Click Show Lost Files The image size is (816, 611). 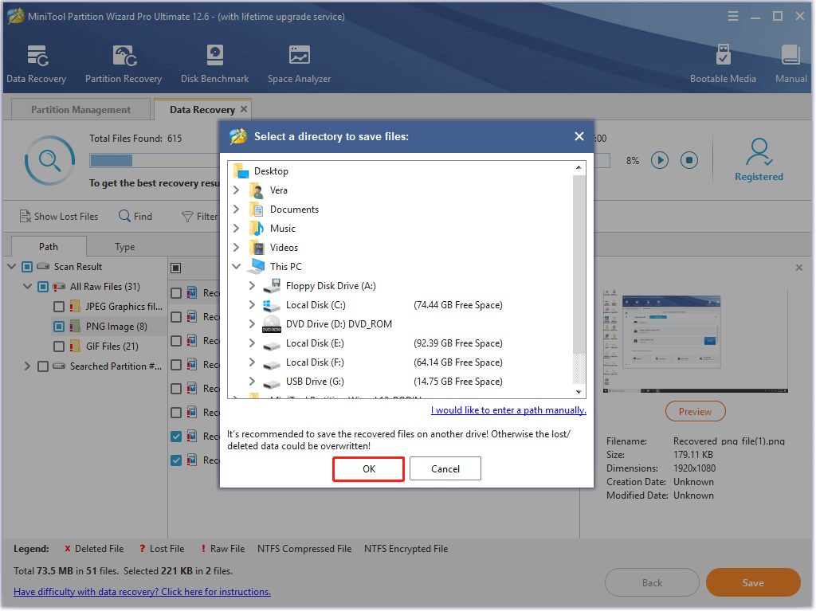pos(59,217)
